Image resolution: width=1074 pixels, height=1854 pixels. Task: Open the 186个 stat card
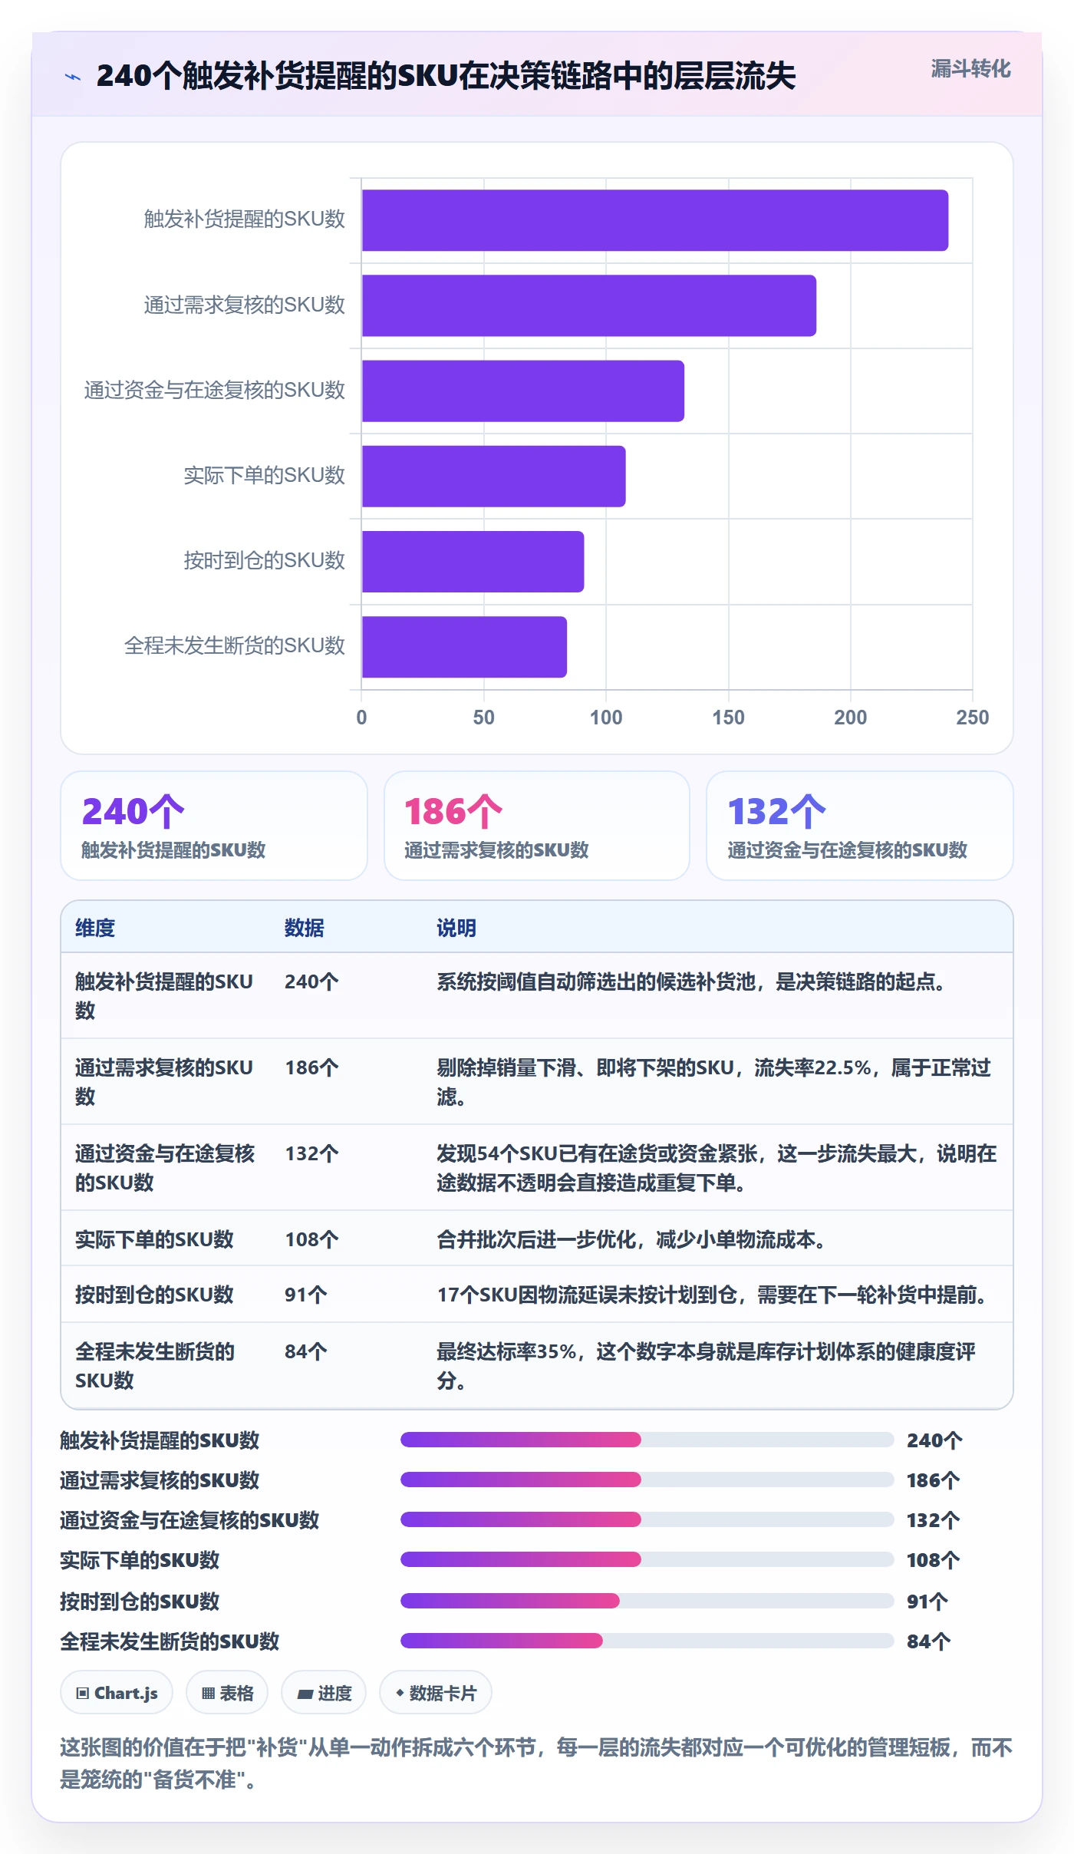tap(537, 825)
